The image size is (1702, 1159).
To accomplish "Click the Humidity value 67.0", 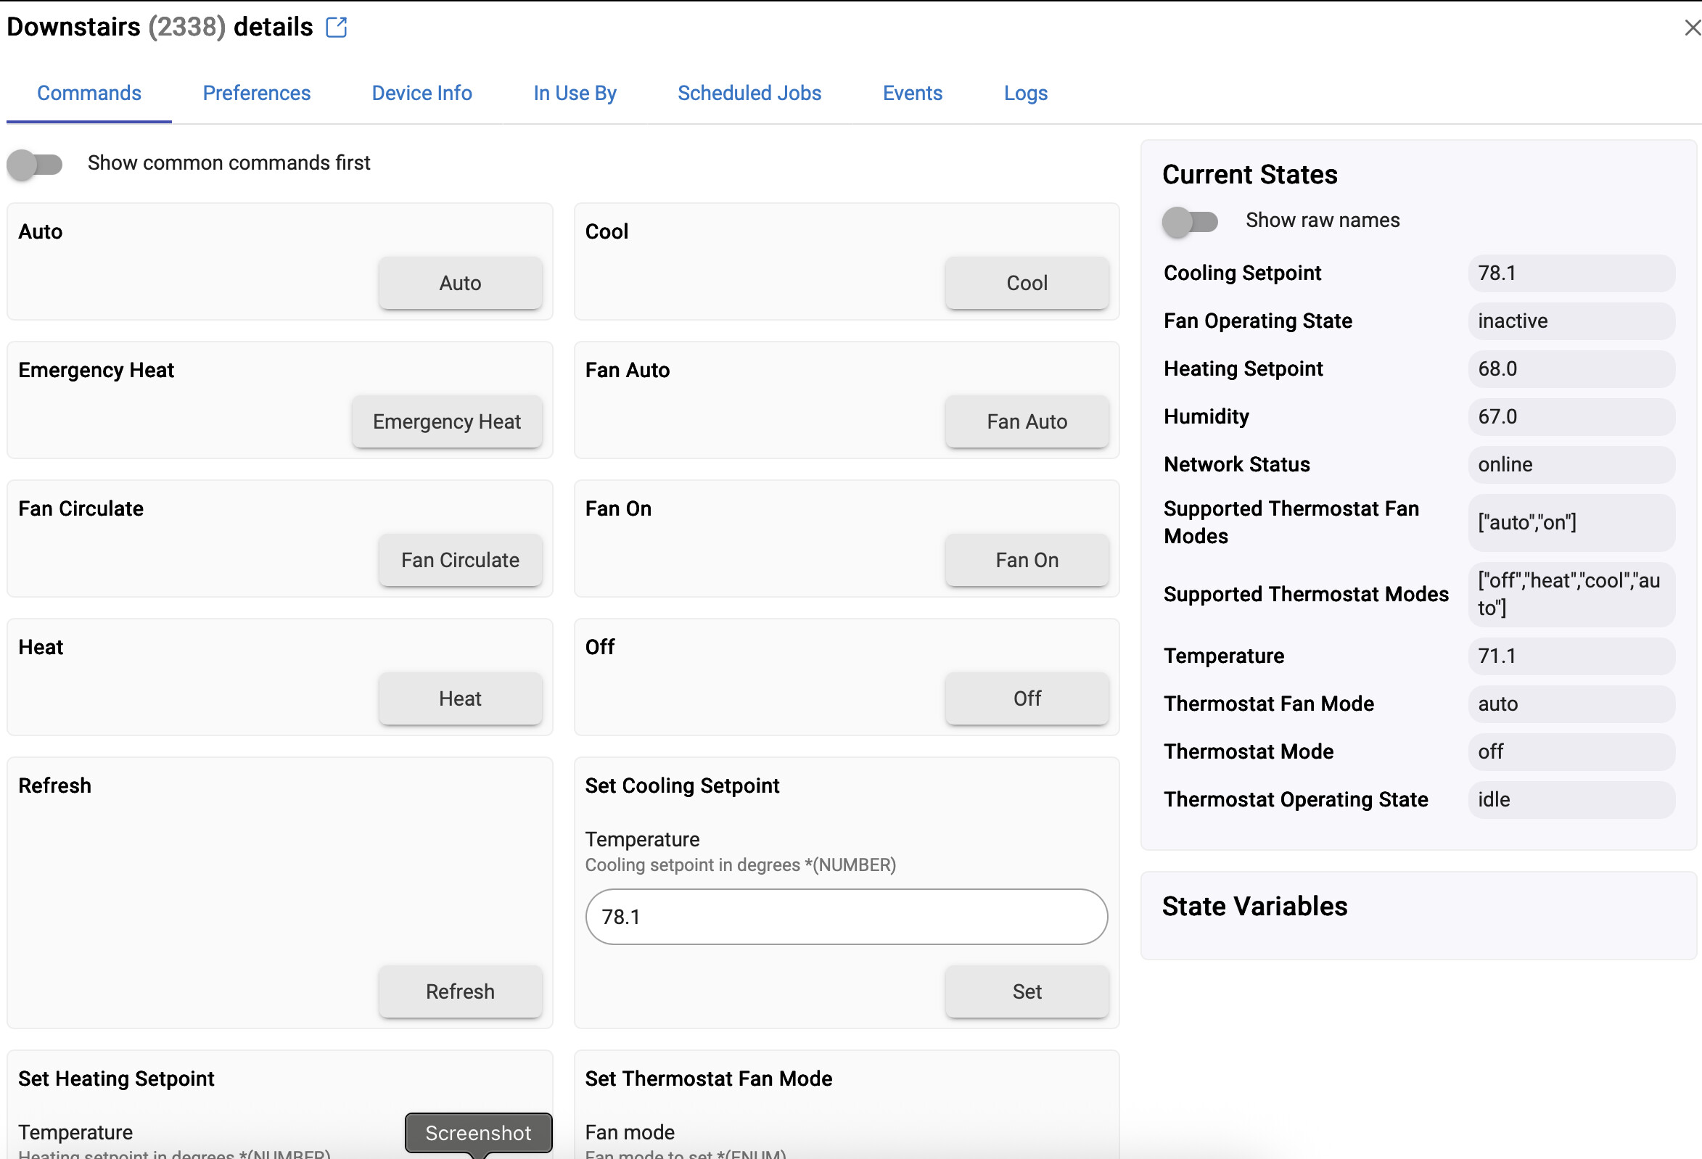I will [x=1571, y=416].
